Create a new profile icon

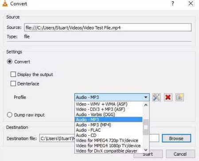(179, 97)
